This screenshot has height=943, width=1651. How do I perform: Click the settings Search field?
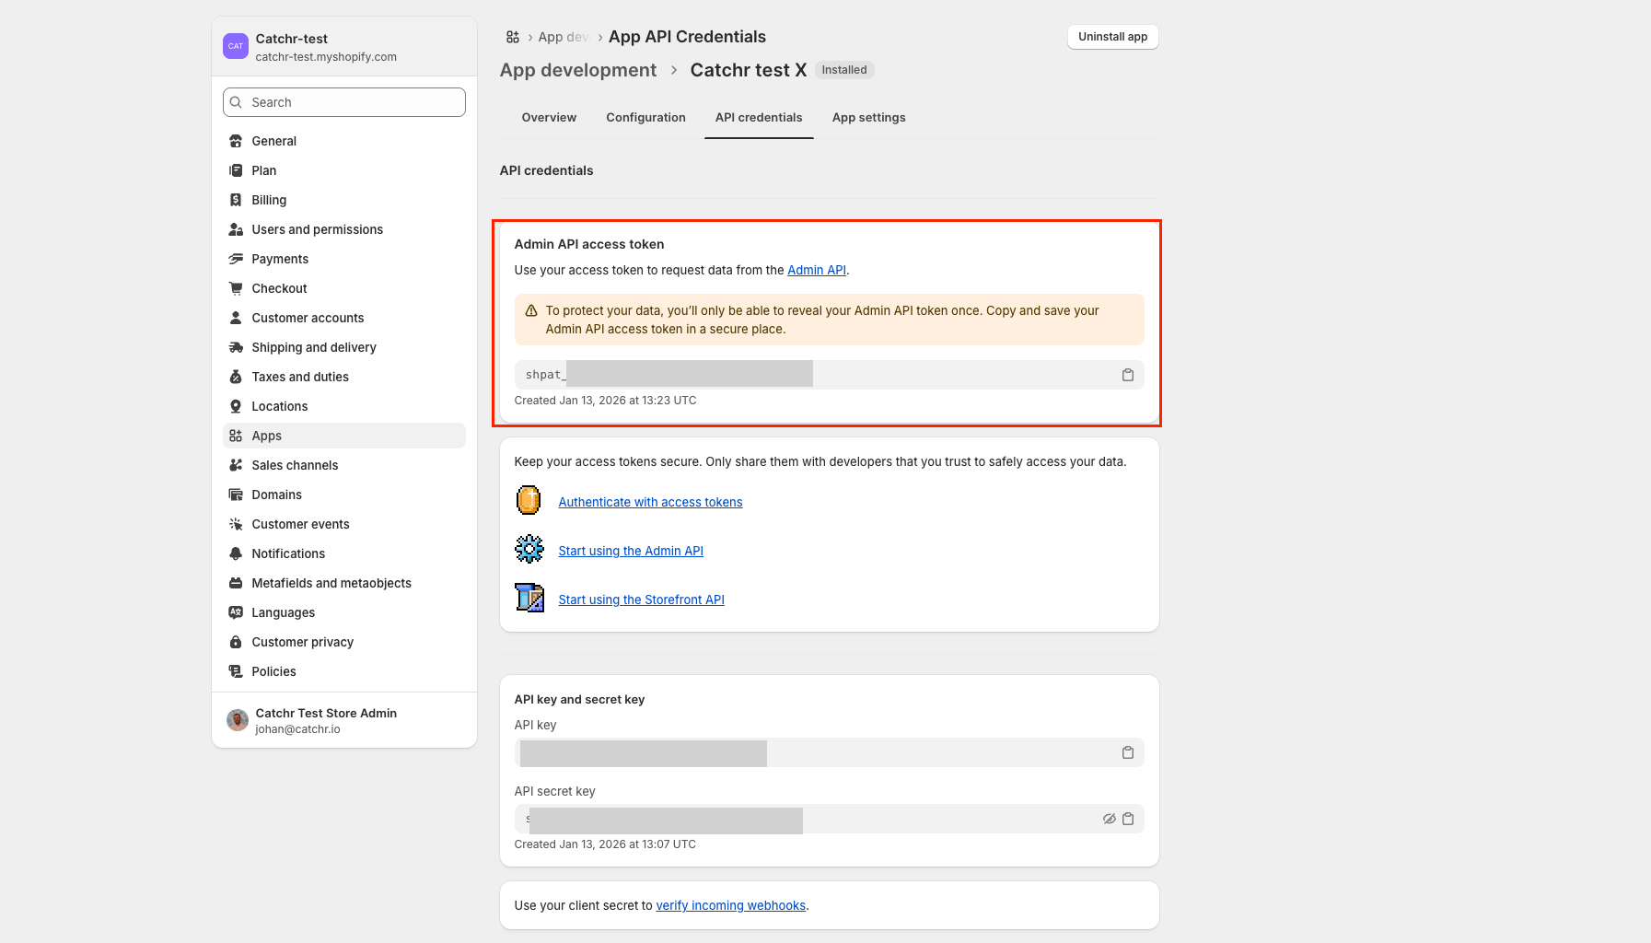[344, 102]
